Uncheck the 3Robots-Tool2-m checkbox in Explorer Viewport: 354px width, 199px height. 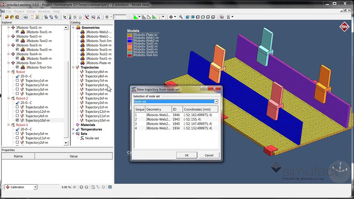coord(17,41)
